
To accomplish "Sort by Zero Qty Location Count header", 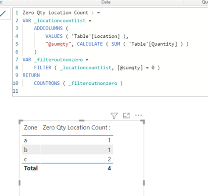I will [x=76, y=127].
